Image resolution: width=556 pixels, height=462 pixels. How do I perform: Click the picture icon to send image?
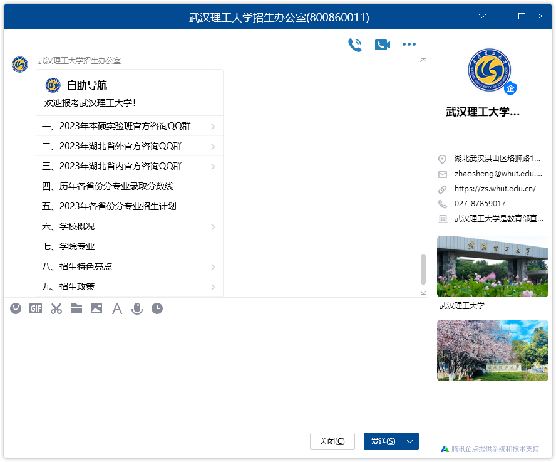pyautogui.click(x=96, y=308)
